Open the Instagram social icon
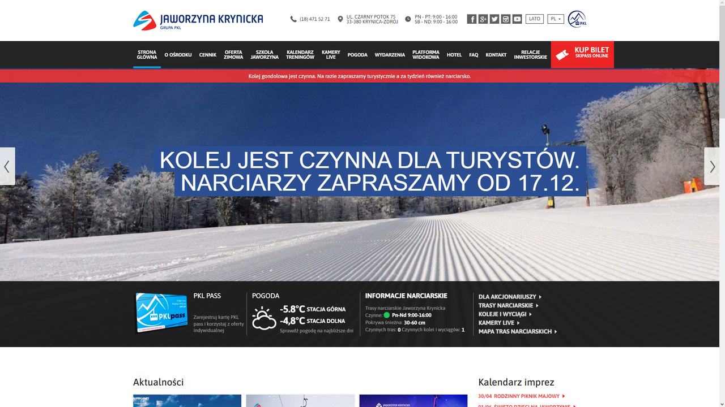725x407 pixels. (x=506, y=19)
